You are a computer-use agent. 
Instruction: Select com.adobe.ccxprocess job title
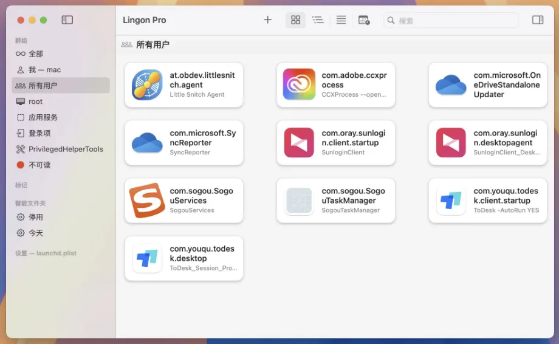(354, 80)
